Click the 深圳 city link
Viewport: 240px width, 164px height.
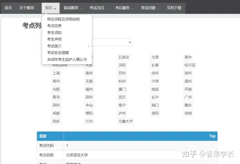coord(56,105)
